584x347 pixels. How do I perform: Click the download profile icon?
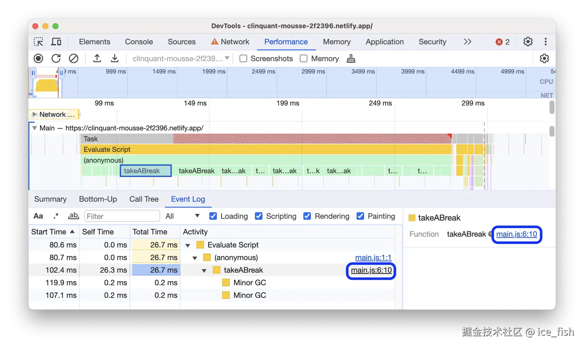click(x=115, y=58)
